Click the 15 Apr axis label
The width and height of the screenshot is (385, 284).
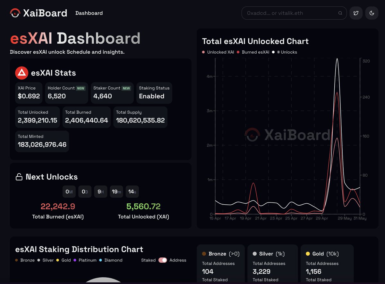(215, 218)
